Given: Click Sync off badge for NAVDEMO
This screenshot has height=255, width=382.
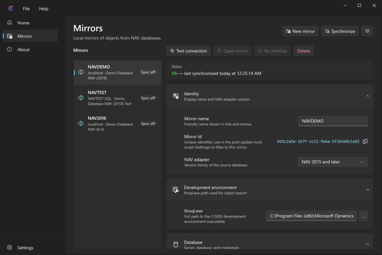Looking at the screenshot, I should [x=148, y=72].
